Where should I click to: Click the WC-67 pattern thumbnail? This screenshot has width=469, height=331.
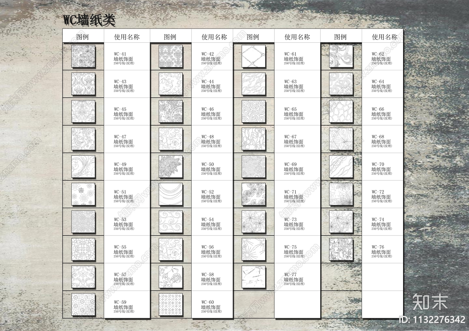click(254, 139)
